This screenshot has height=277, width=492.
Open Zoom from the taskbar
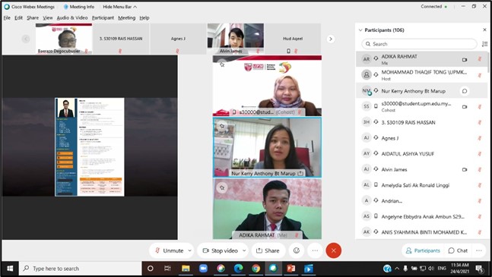click(203, 269)
